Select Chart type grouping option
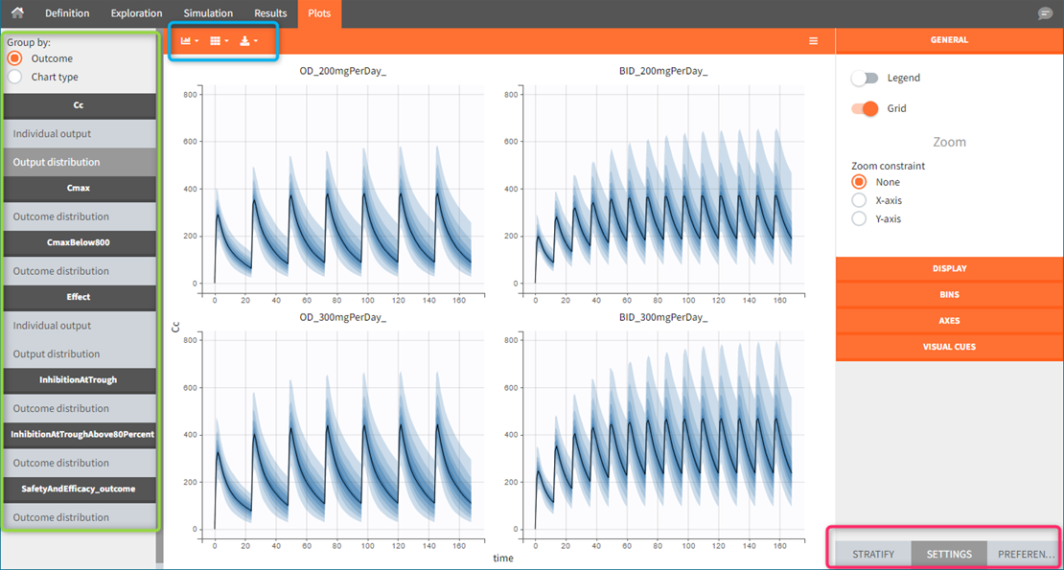This screenshot has width=1064, height=570. coord(14,77)
